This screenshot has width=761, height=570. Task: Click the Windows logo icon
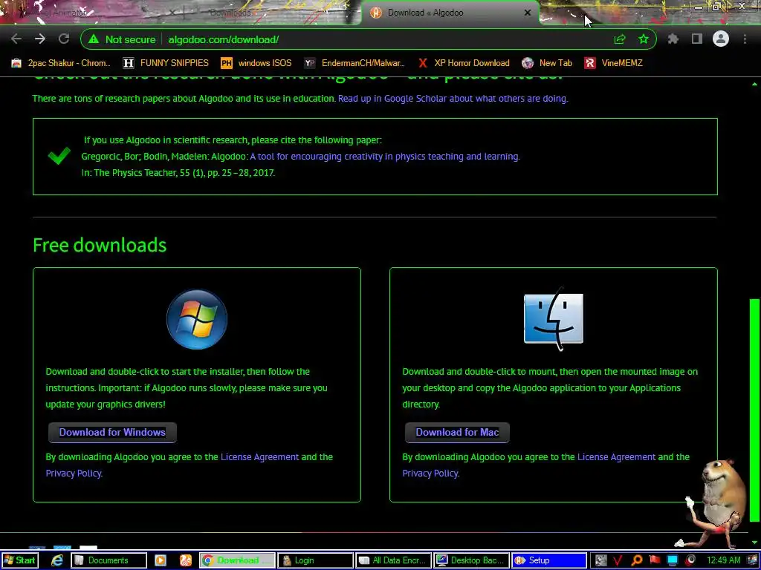click(x=196, y=319)
